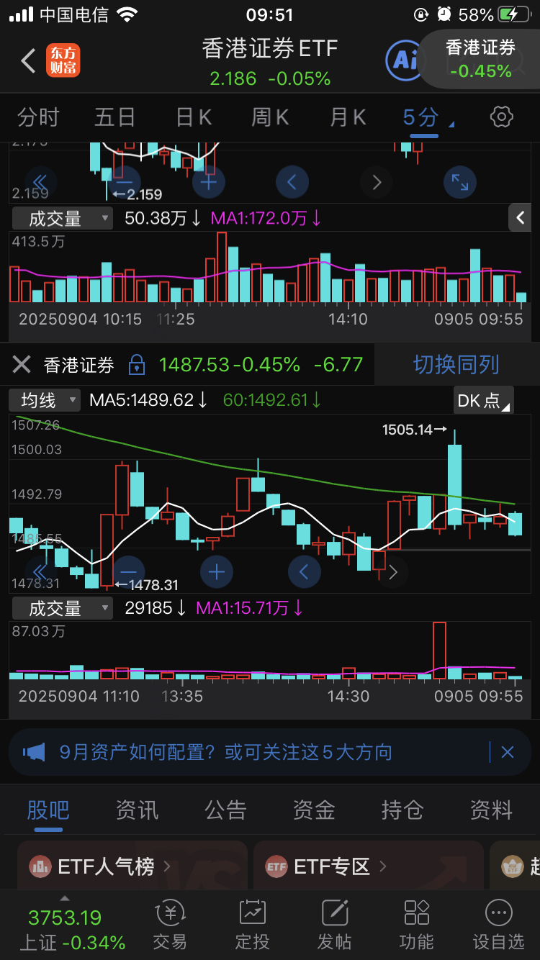Tap the 60:1492.61 moving average value
The width and height of the screenshot is (540, 960).
[272, 400]
